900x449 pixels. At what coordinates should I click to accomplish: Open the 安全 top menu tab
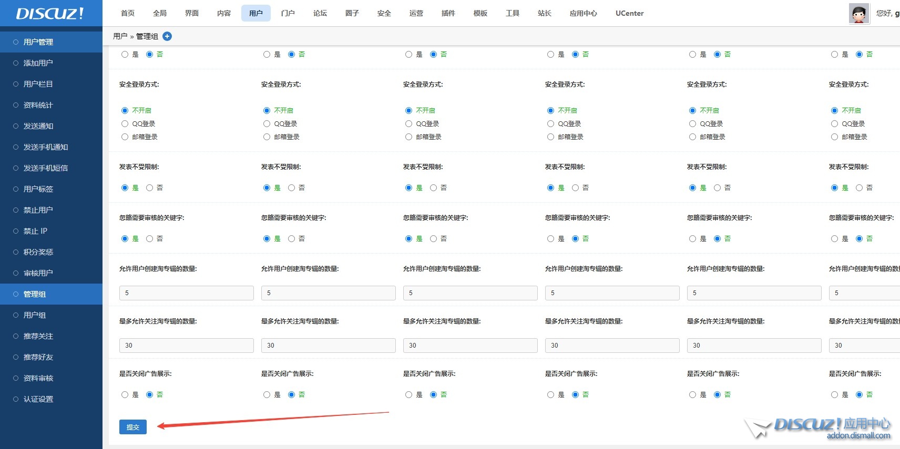click(384, 13)
